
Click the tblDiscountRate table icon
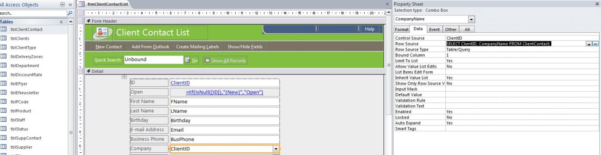[3, 74]
